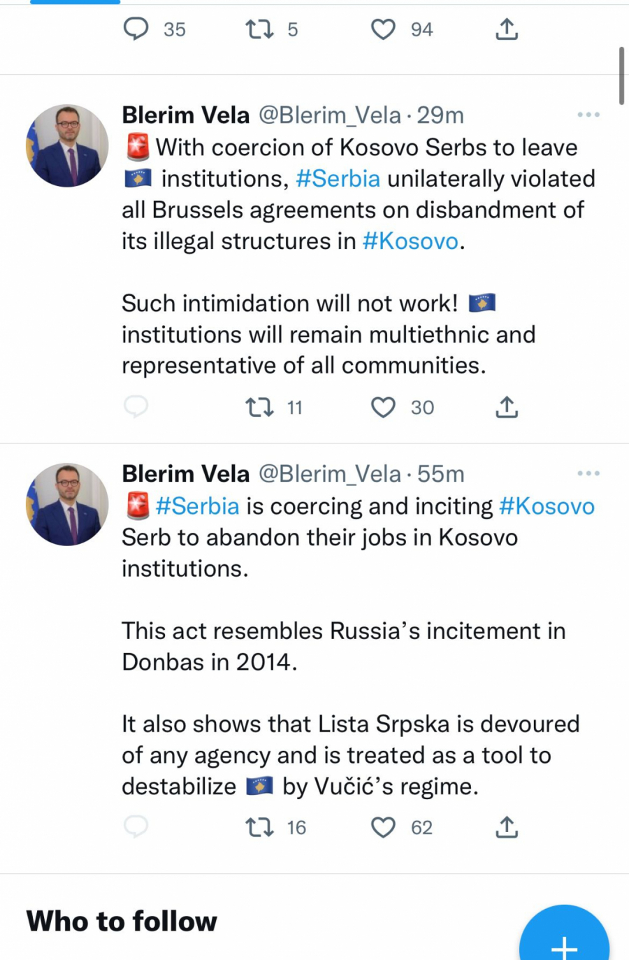Visit the @Blerim_Vela handle
Viewport: 629px width, 960px height.
333,115
